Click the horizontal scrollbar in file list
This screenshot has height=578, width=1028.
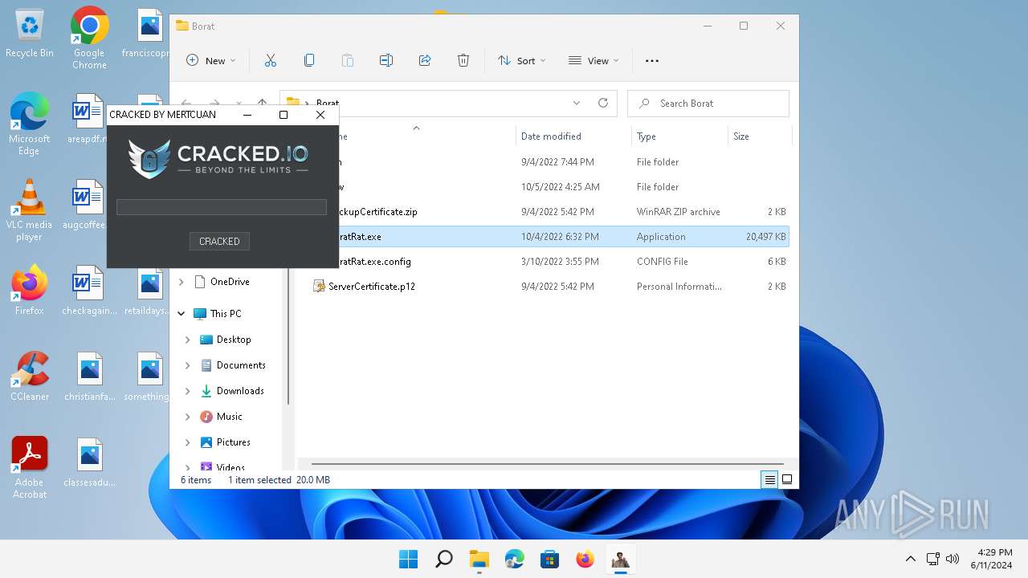546,464
